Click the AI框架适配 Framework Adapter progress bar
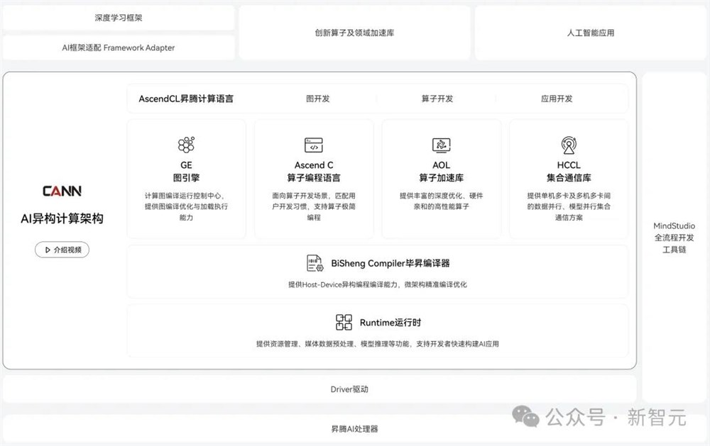Screen dimensions: 710x446 tap(117, 48)
